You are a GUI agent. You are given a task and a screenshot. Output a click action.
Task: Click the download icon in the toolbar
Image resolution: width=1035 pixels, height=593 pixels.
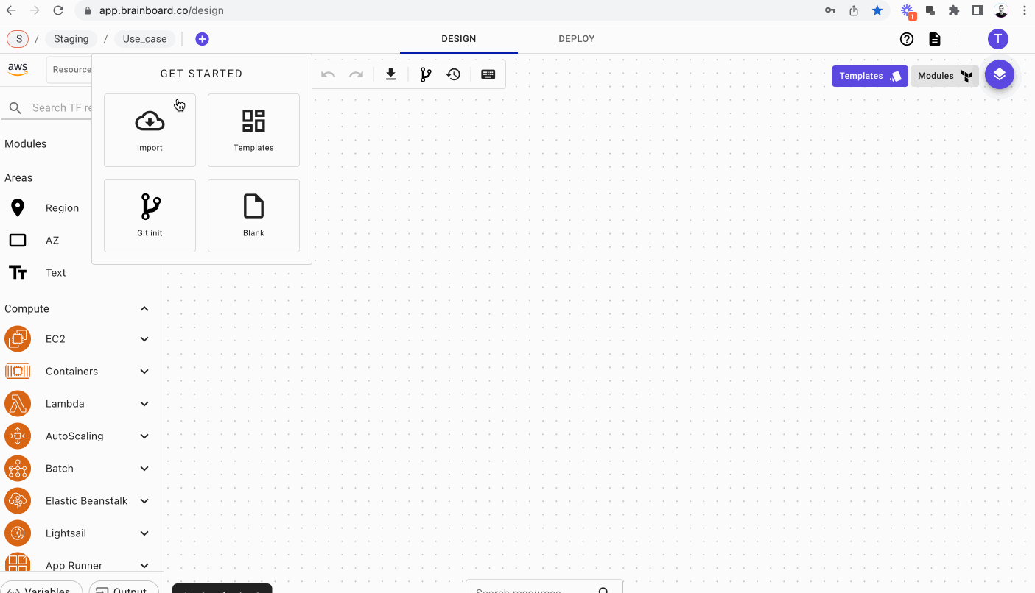(391, 74)
